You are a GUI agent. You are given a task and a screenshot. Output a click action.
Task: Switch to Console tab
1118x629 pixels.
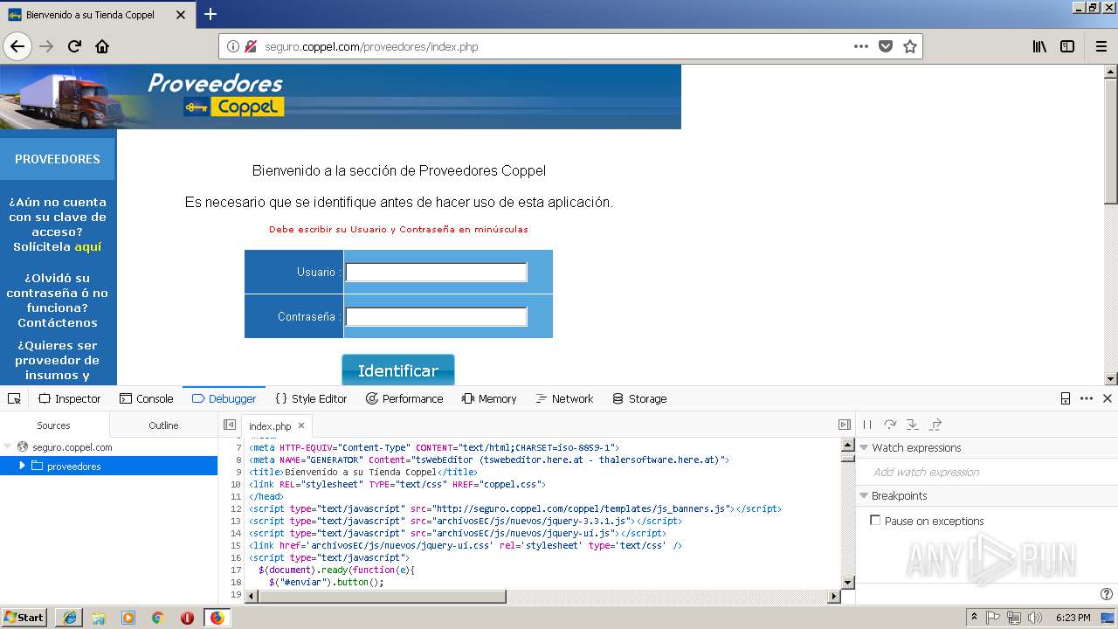click(146, 398)
